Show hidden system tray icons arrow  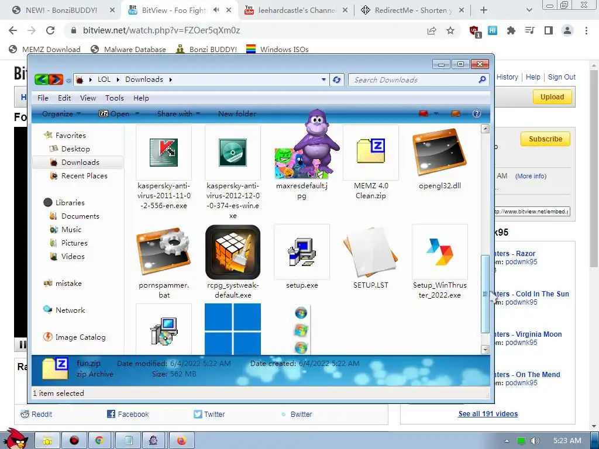(x=507, y=441)
